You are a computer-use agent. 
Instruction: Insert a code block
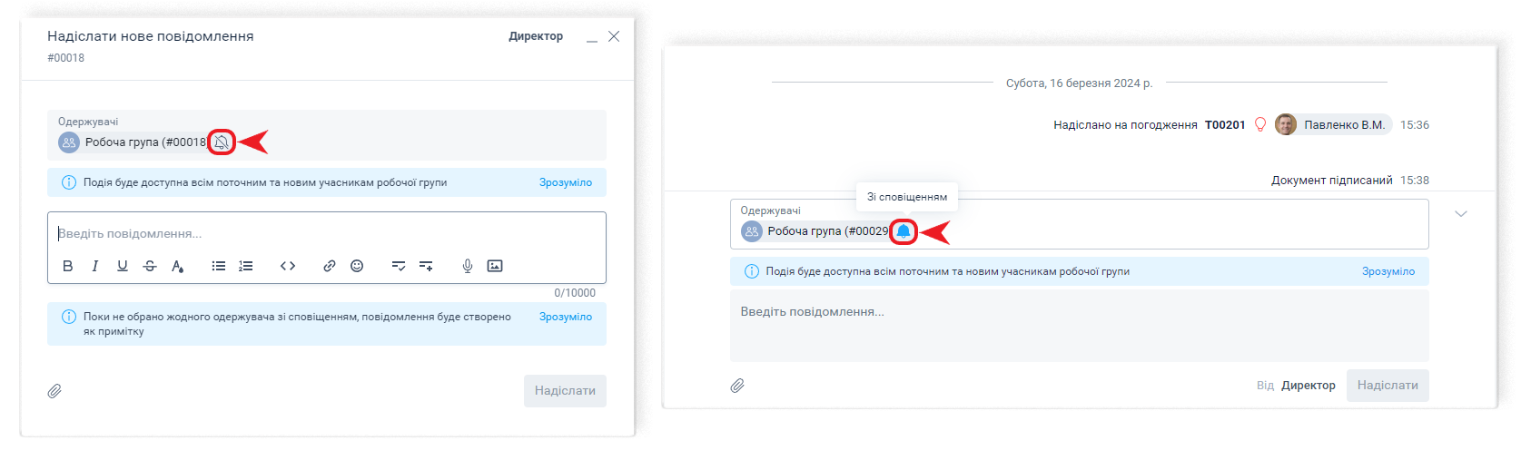tap(288, 266)
